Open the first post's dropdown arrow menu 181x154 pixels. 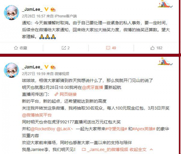click(171, 7)
